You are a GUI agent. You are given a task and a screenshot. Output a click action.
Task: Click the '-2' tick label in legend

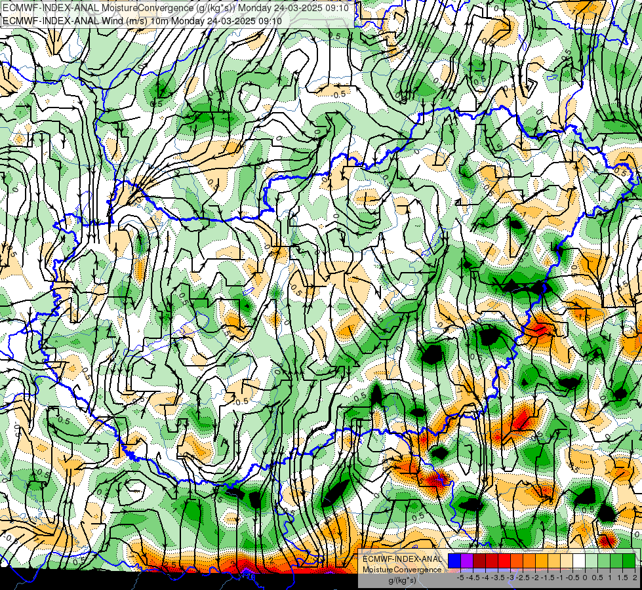pyautogui.click(x=536, y=578)
